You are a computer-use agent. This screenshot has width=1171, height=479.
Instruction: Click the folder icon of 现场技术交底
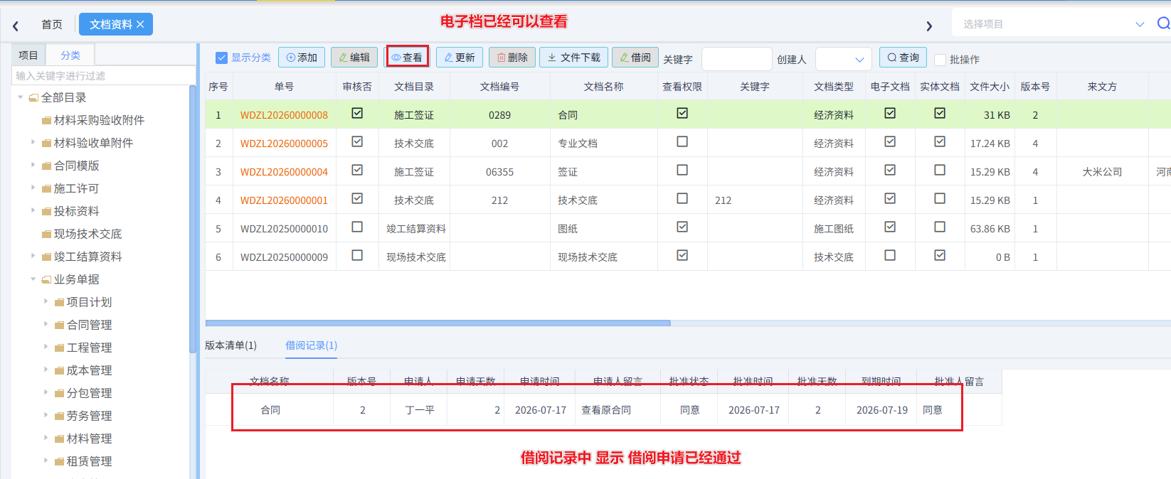(x=46, y=234)
